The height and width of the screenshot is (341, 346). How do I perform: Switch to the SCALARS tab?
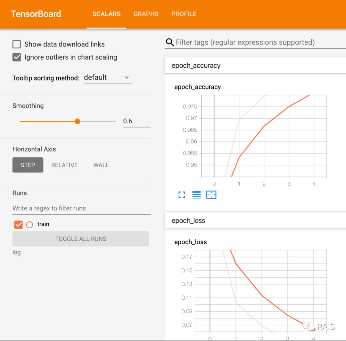[106, 14]
